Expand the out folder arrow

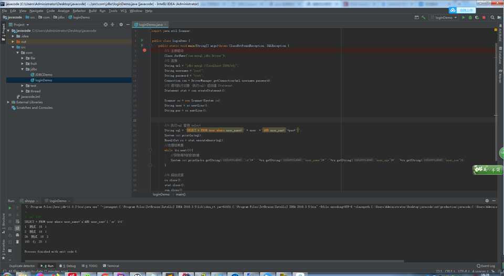point(13,42)
